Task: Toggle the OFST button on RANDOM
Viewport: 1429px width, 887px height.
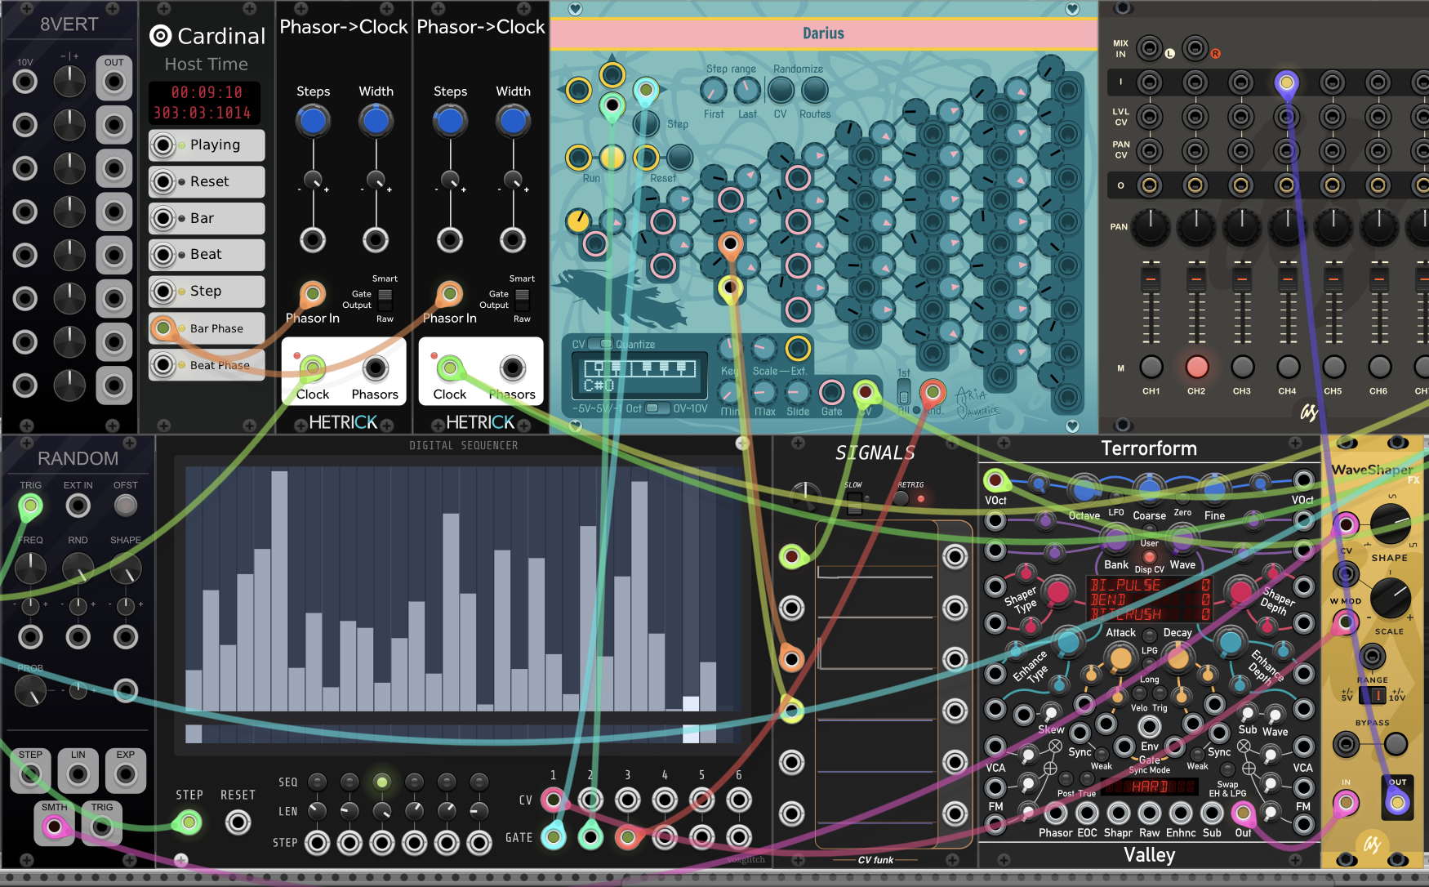Action: pyautogui.click(x=126, y=506)
